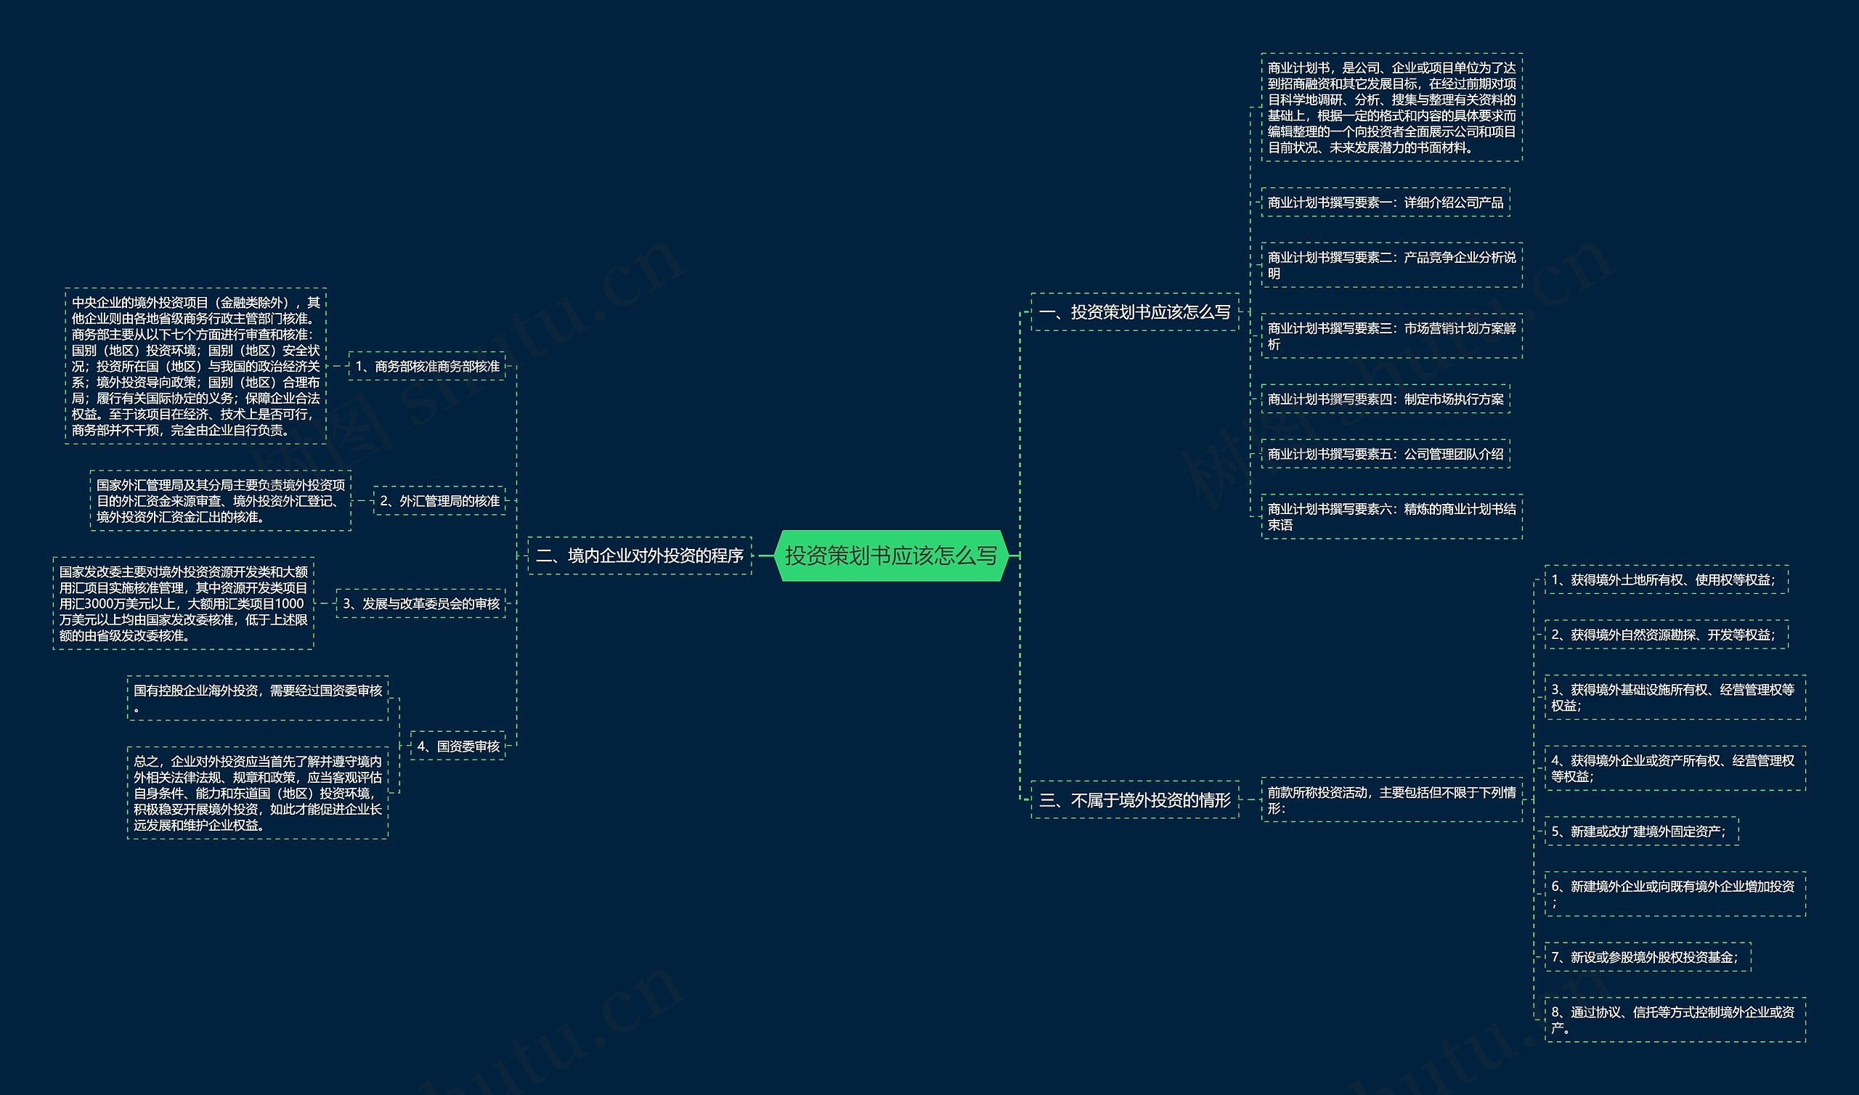1859x1095 pixels.
Task: Select node 4、国资委审核
Action: pos(458,746)
